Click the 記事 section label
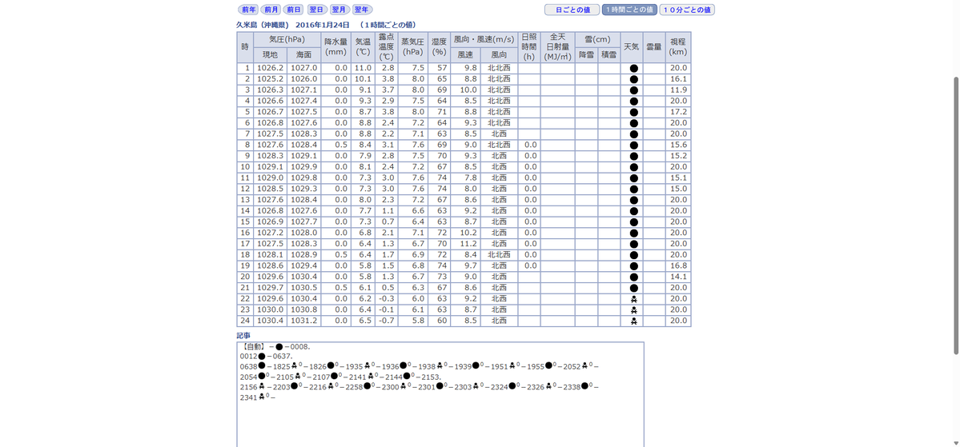 (x=243, y=337)
